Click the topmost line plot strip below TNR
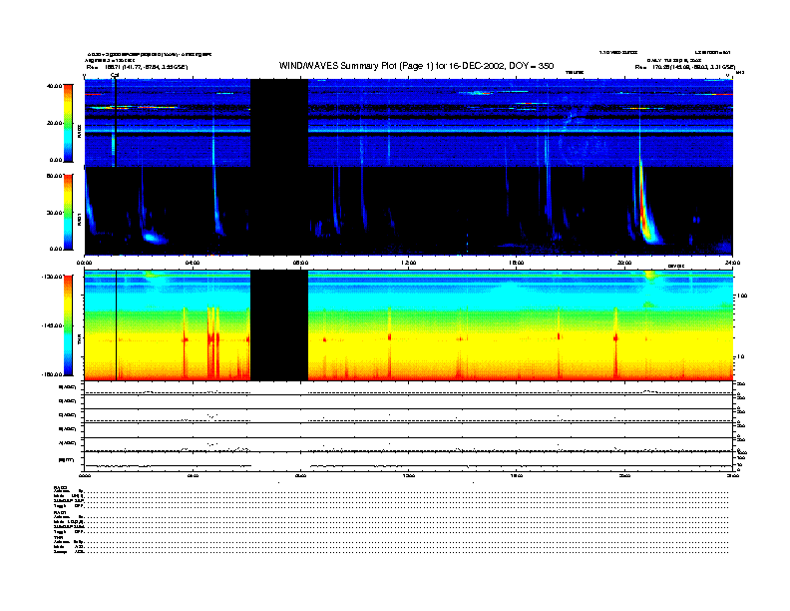 [408, 388]
